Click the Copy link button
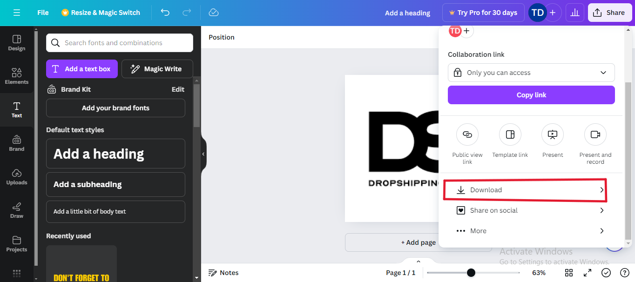This screenshot has height=282, width=635. click(531, 95)
